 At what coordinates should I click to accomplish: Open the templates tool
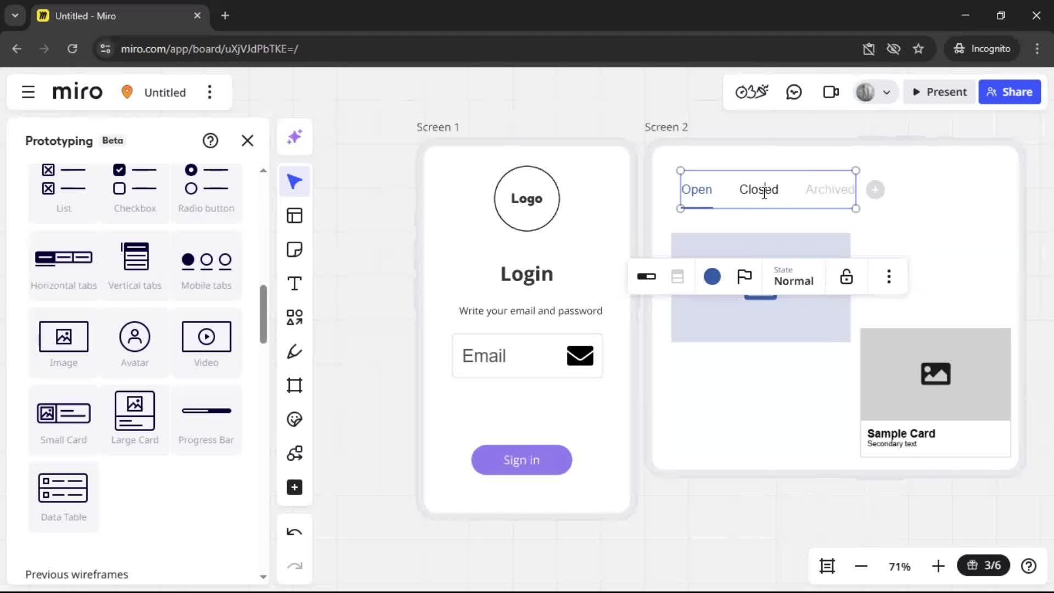(x=295, y=216)
